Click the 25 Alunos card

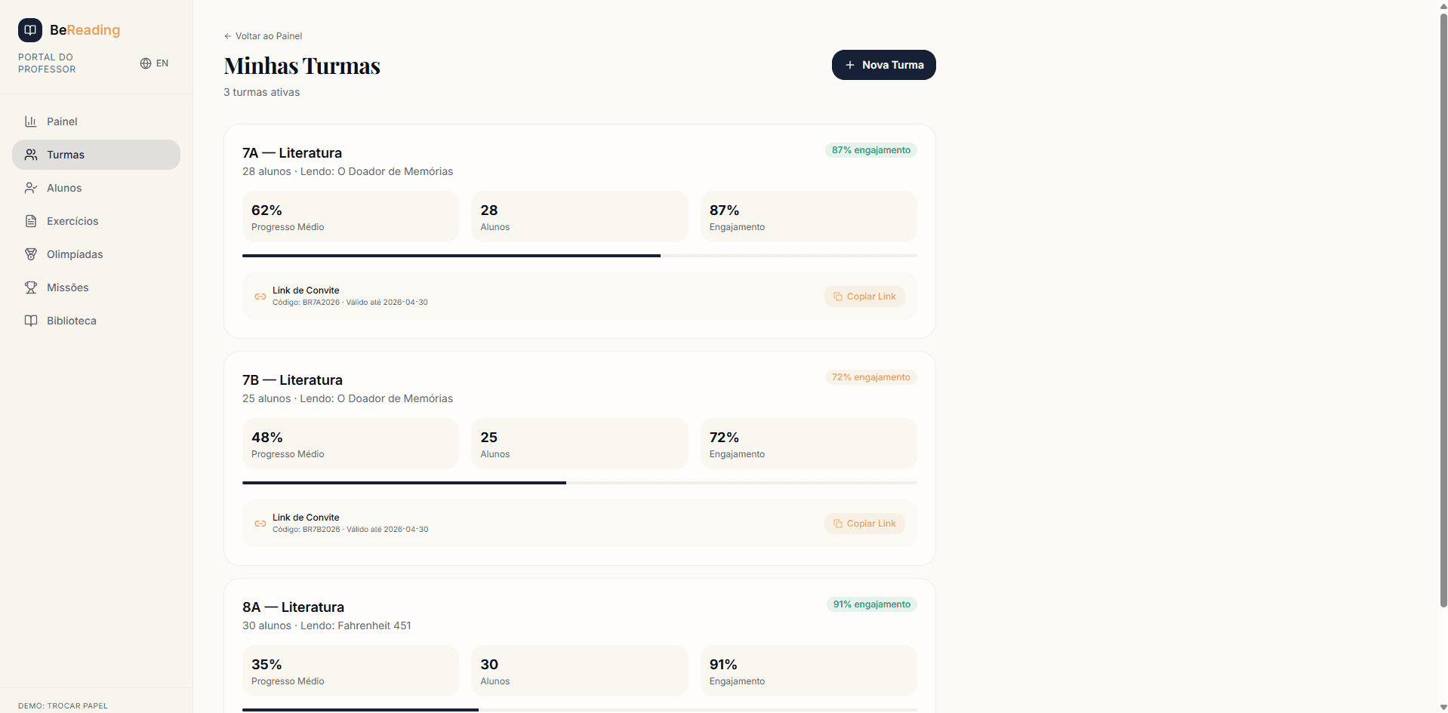tap(580, 444)
